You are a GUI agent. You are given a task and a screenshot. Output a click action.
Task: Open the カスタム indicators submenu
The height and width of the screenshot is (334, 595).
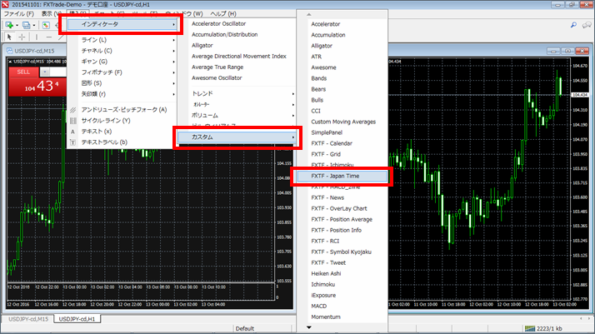[x=237, y=137]
